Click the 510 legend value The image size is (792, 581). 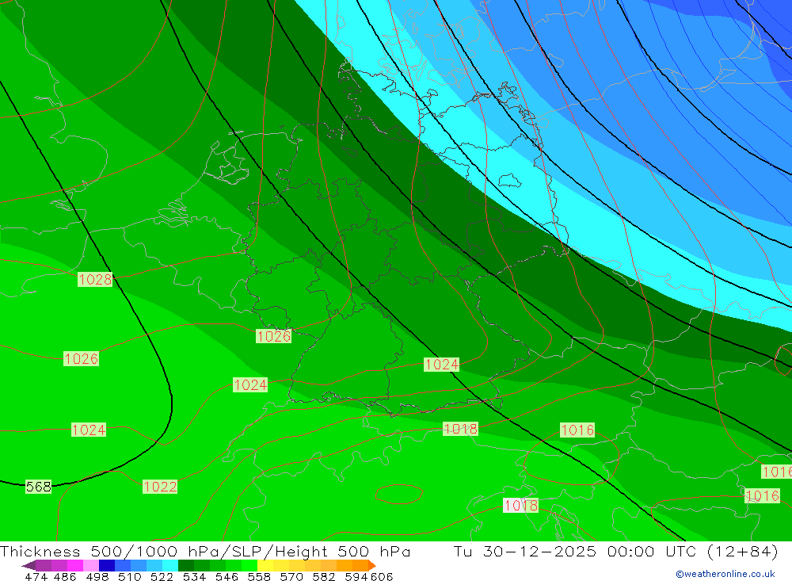(130, 577)
